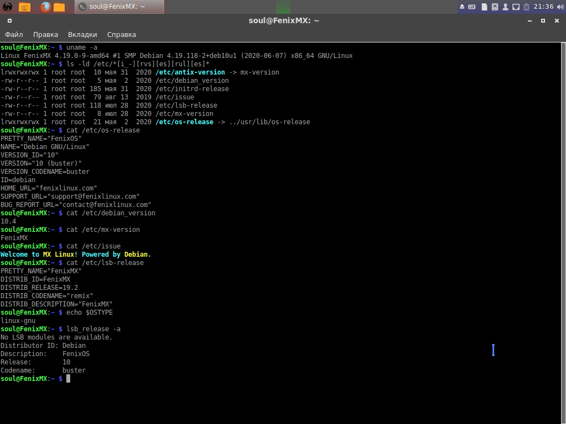Click the command 'echo $OSTYPE'
The width and height of the screenshot is (566, 424).
coord(90,312)
